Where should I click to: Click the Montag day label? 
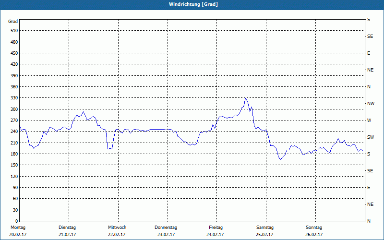tap(18, 228)
